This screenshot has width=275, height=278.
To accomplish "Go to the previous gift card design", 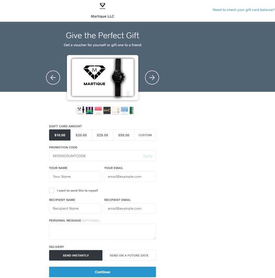I will 53,77.
